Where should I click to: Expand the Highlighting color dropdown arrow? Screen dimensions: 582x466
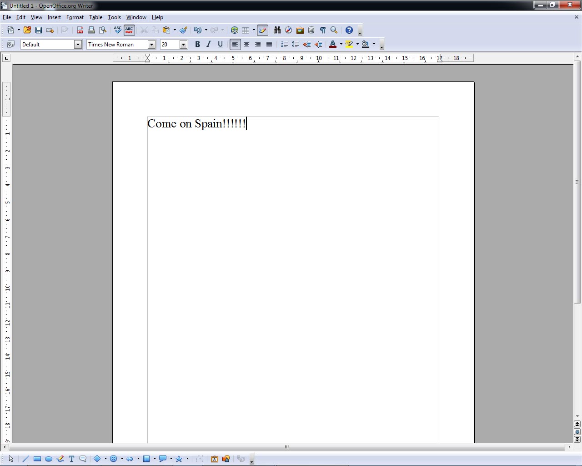pos(357,44)
